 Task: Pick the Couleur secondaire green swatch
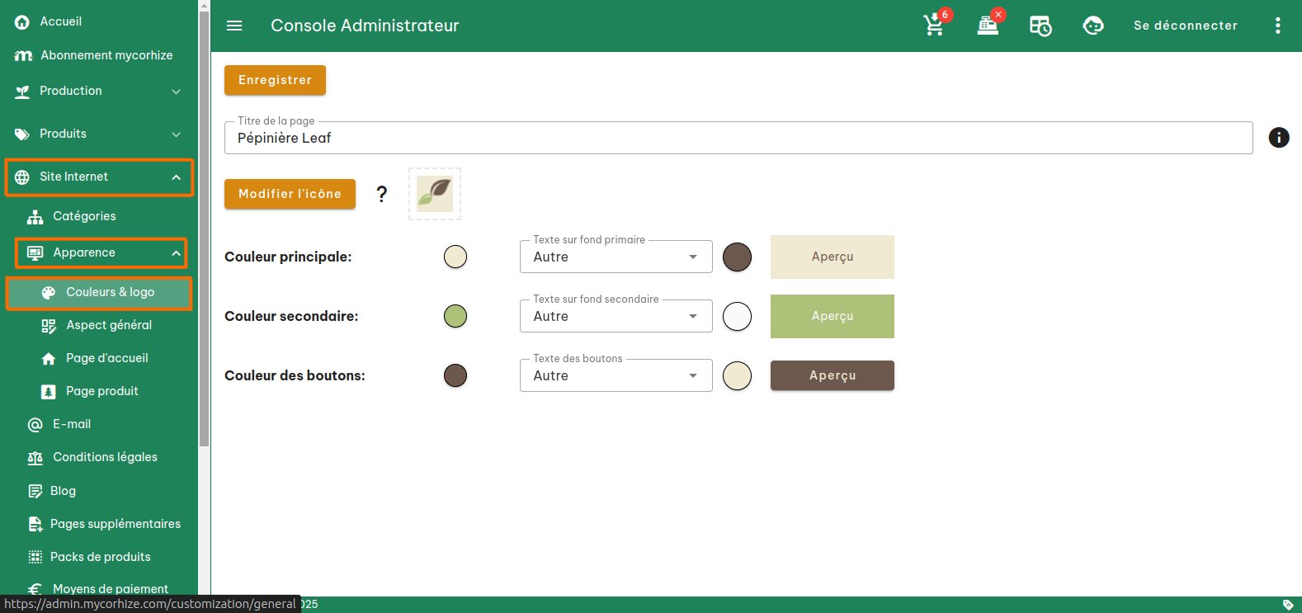(x=455, y=316)
